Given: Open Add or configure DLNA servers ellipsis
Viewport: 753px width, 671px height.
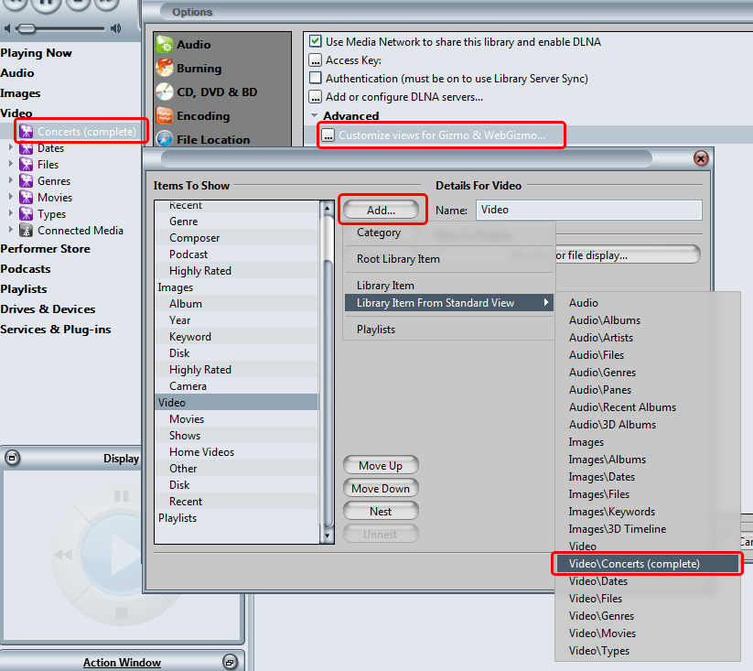Looking at the screenshot, I should click(x=315, y=97).
